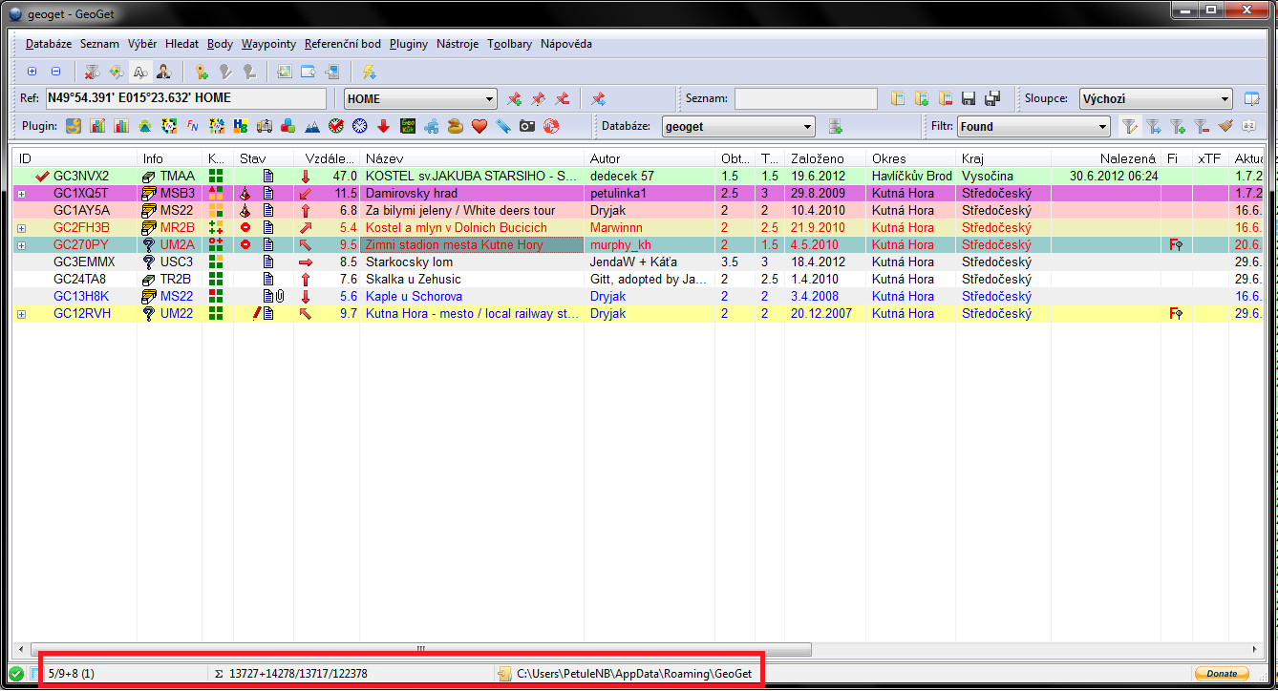Click the key with green plus icon
This screenshot has width=1278, height=691.
pos(202,72)
